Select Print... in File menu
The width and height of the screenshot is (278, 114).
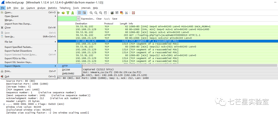click(x=29, y=71)
